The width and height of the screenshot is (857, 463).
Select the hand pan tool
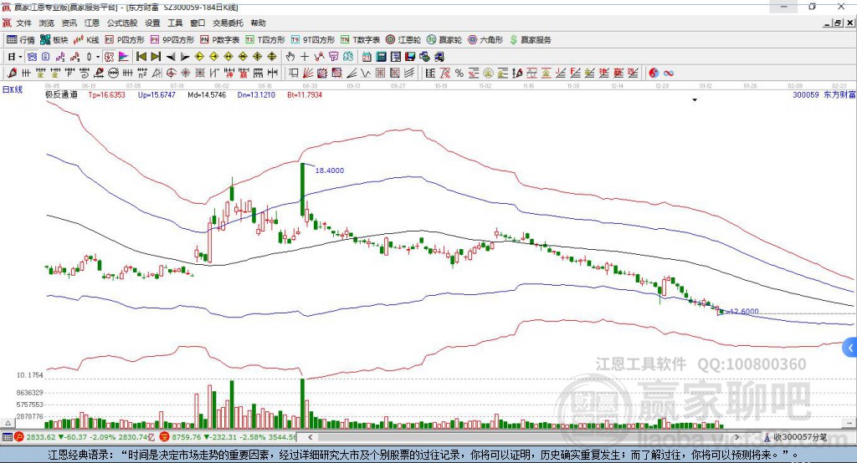(290, 57)
